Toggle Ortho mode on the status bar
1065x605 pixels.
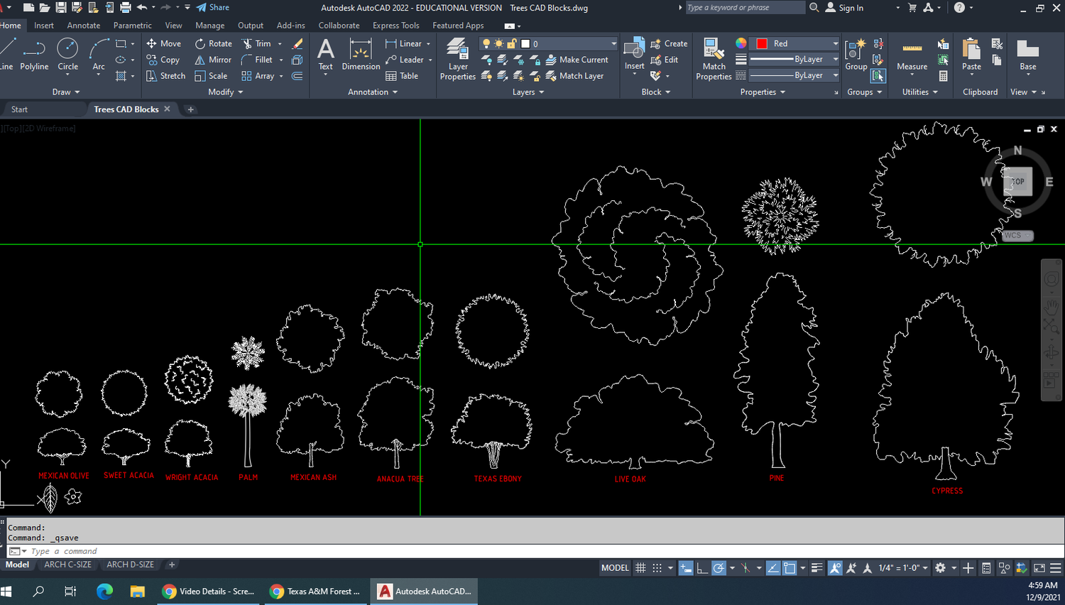click(x=702, y=567)
